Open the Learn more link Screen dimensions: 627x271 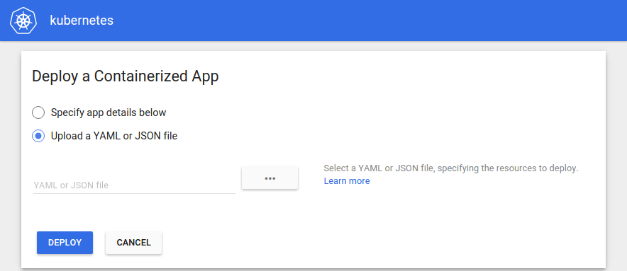347,181
